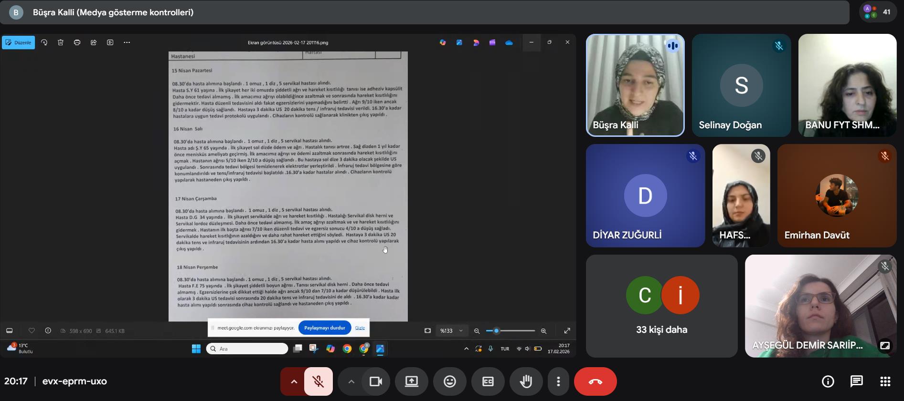Open the emoji reactions button
The height and width of the screenshot is (401, 904).
coord(449,381)
